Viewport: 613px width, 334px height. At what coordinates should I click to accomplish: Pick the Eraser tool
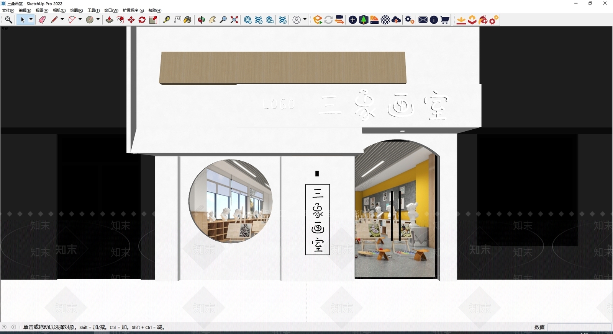coord(42,20)
